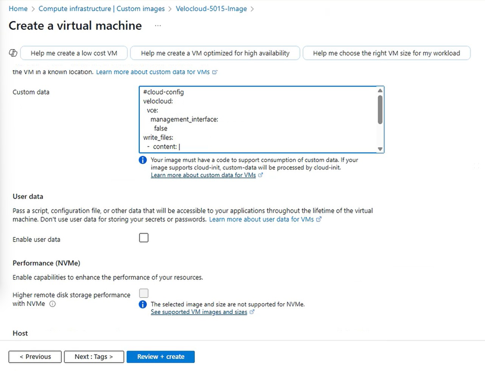Open See supported VM images and sizes link

[199, 312]
